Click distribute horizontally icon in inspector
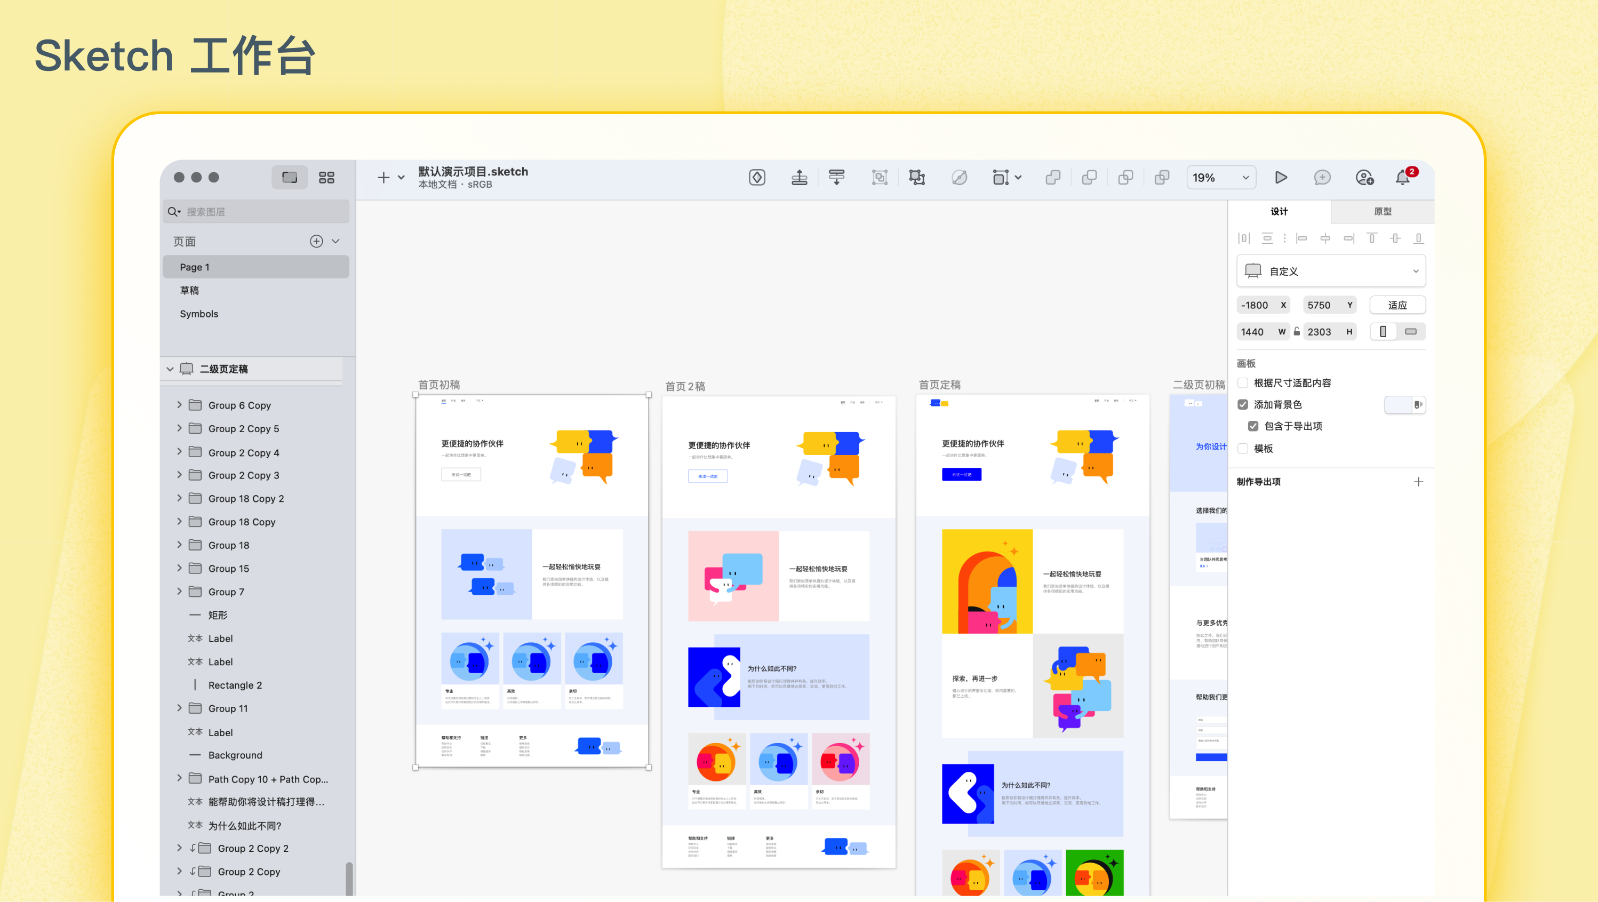The height and width of the screenshot is (902, 1598). [1244, 238]
